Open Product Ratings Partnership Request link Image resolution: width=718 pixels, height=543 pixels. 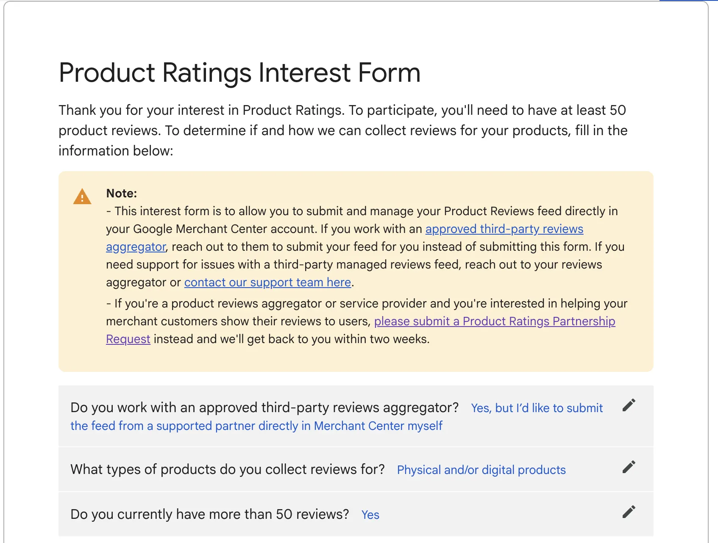495,321
